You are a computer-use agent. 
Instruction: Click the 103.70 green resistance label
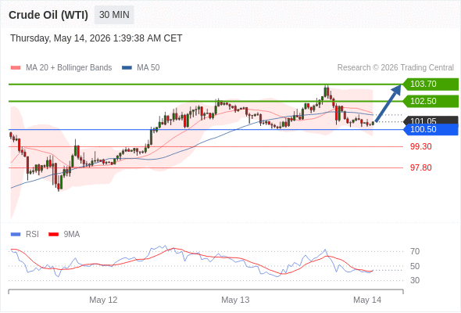click(431, 84)
